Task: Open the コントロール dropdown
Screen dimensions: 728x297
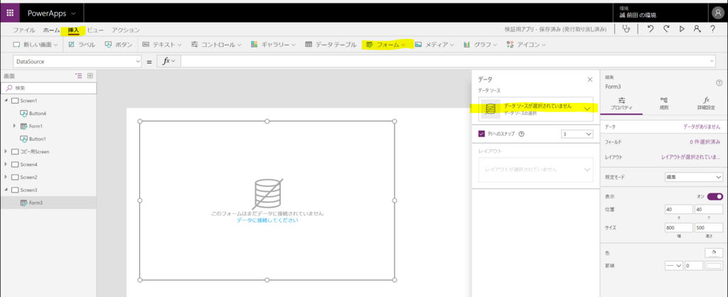Action: 216,45
